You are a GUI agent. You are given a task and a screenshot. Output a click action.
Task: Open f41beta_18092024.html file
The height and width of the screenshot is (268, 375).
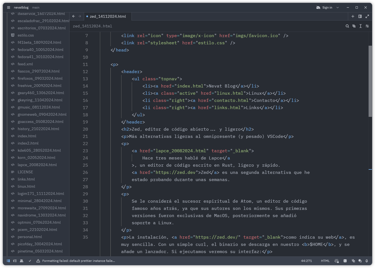[x=40, y=42]
